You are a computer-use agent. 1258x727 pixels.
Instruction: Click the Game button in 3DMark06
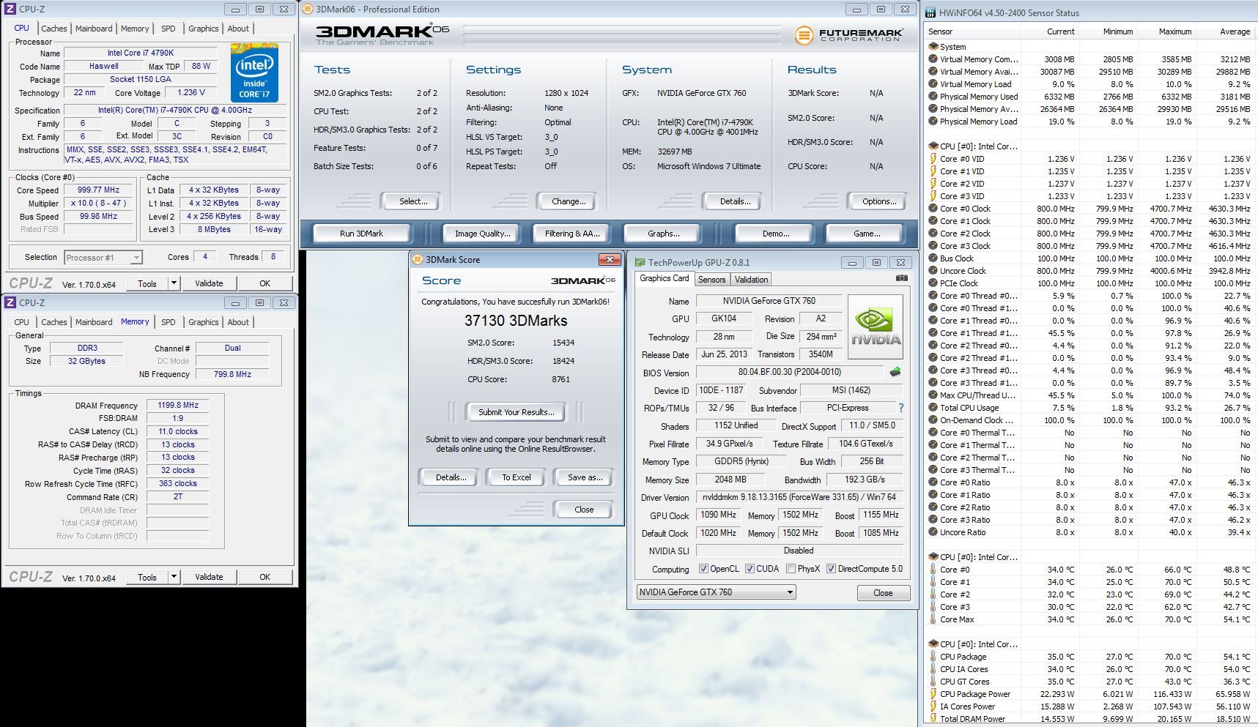[x=866, y=234]
